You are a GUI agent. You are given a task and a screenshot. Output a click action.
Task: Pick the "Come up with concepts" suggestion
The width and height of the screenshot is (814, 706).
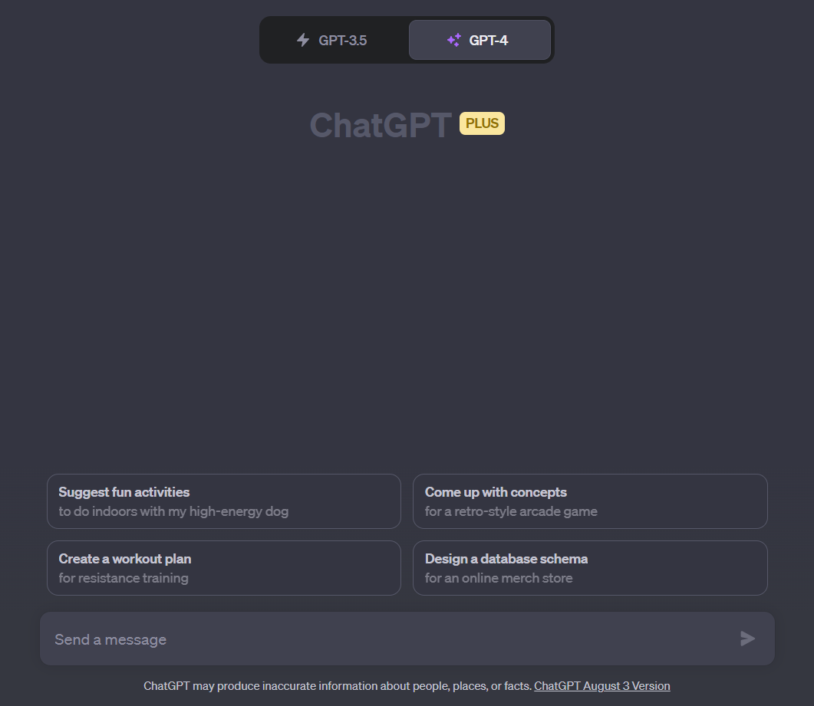pos(589,501)
